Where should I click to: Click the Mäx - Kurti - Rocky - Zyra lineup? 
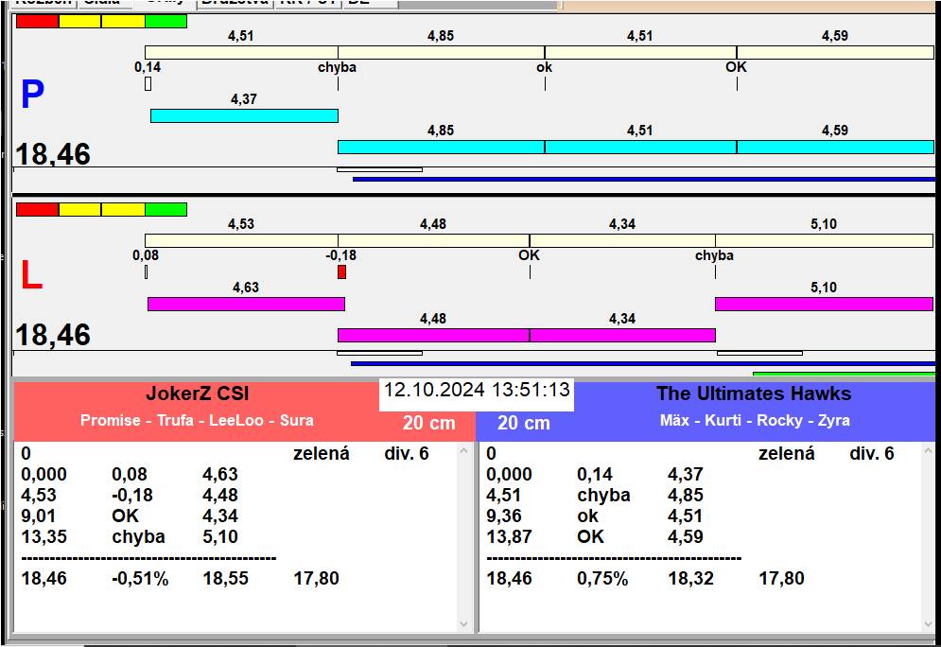coord(755,420)
